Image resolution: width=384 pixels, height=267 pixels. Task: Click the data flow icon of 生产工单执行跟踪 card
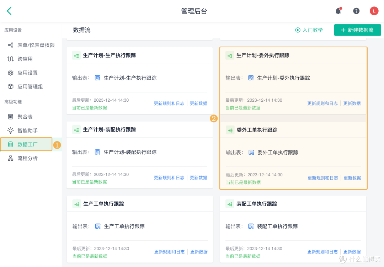tap(77, 204)
